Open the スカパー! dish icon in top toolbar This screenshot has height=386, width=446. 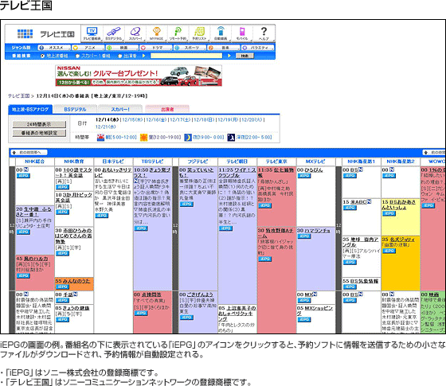[x=135, y=33]
